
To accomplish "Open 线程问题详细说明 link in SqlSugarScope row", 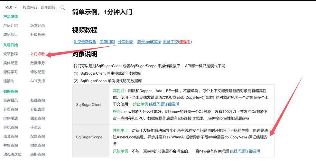I will click(x=245, y=151).
